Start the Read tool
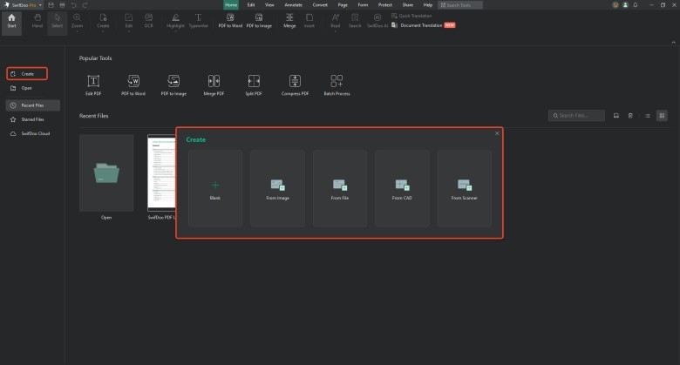This screenshot has width=680, height=365. 336,21
